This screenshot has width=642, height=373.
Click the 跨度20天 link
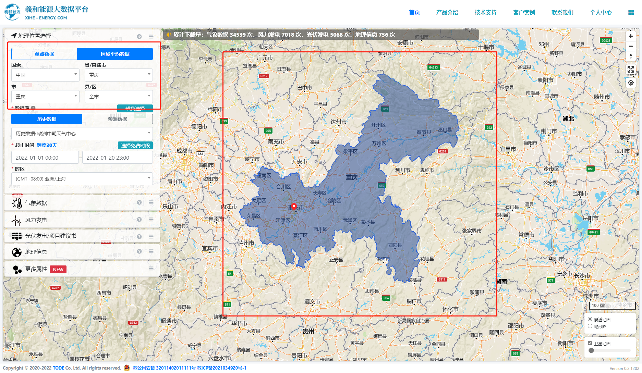pyautogui.click(x=47, y=145)
